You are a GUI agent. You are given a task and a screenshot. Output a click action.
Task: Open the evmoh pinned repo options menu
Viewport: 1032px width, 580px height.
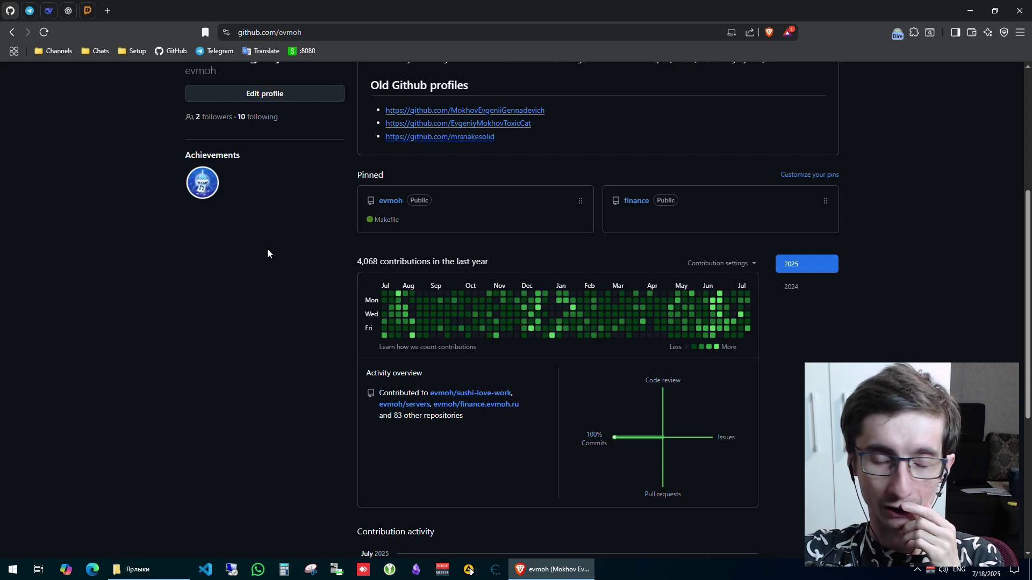coord(580,201)
